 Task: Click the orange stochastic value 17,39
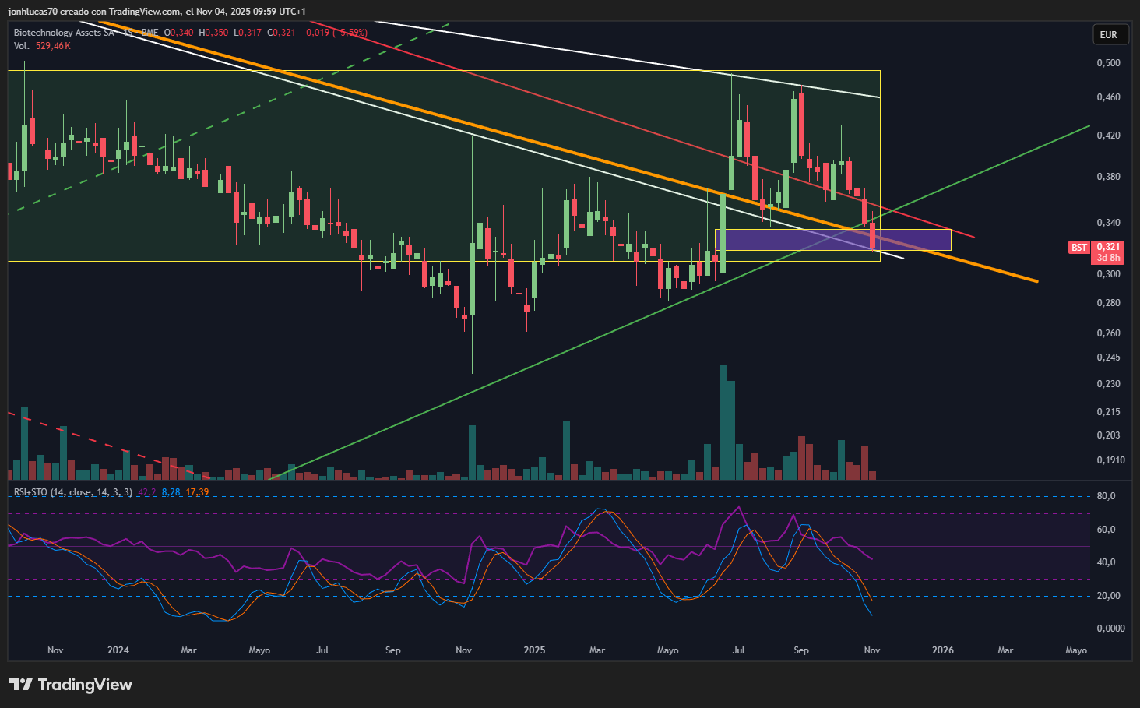197,492
